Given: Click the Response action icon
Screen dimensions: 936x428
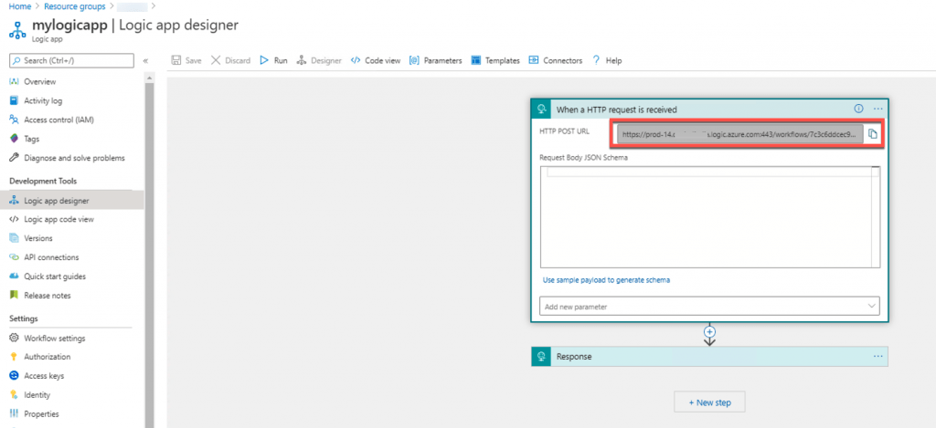Looking at the screenshot, I should pos(542,357).
